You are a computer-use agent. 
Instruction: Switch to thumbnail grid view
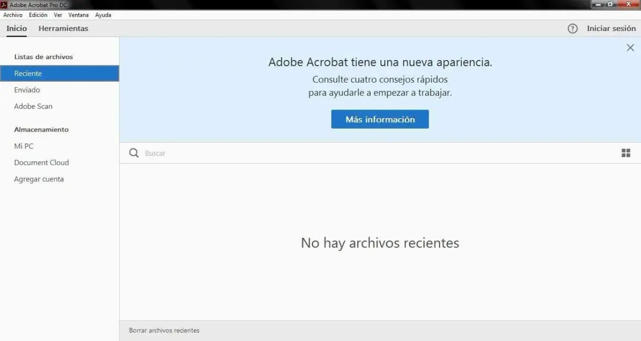click(625, 153)
